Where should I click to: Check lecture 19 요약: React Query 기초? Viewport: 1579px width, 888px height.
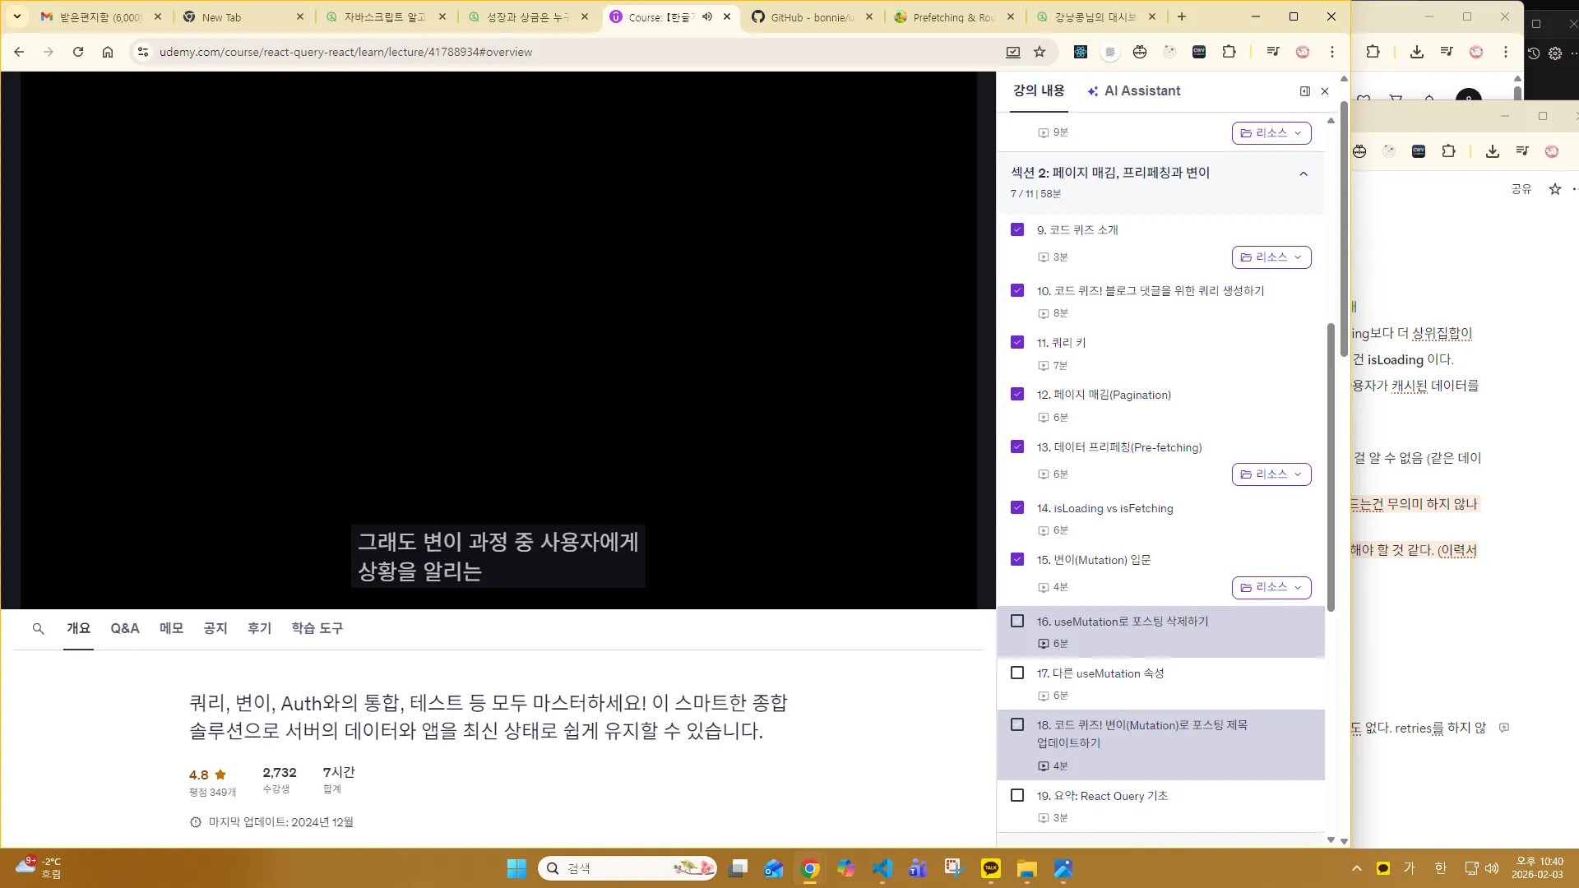pyautogui.click(x=1017, y=795)
